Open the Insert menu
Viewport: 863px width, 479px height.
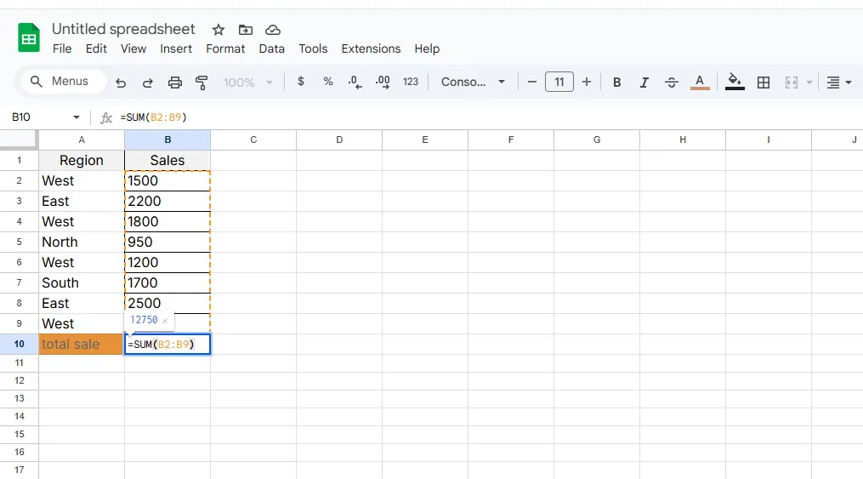tap(176, 48)
